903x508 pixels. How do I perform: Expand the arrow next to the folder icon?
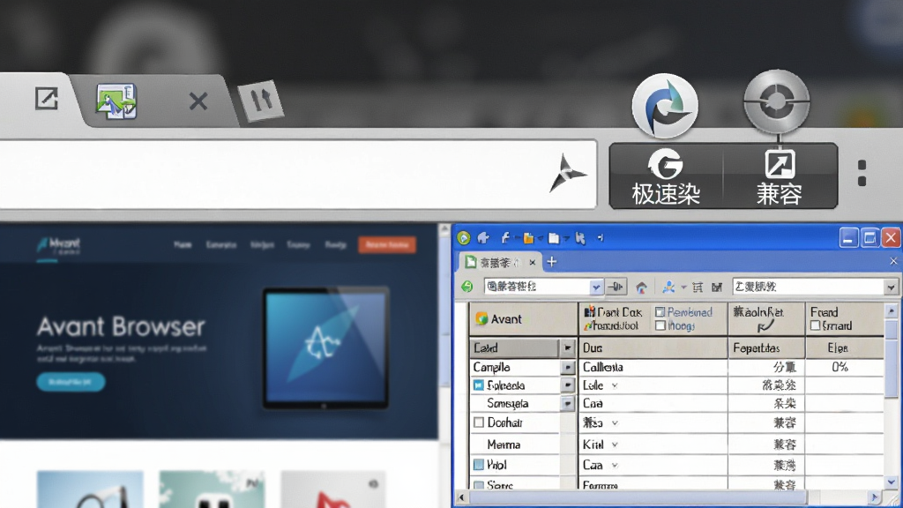coord(541,238)
